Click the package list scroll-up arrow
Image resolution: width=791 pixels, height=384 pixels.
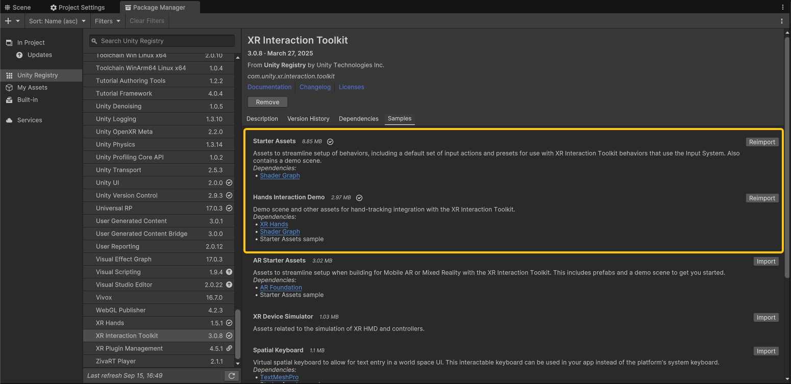pos(237,58)
